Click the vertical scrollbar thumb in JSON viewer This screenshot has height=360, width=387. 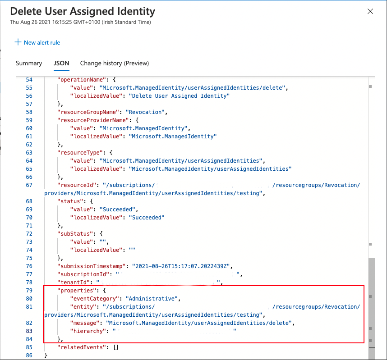(x=372, y=308)
